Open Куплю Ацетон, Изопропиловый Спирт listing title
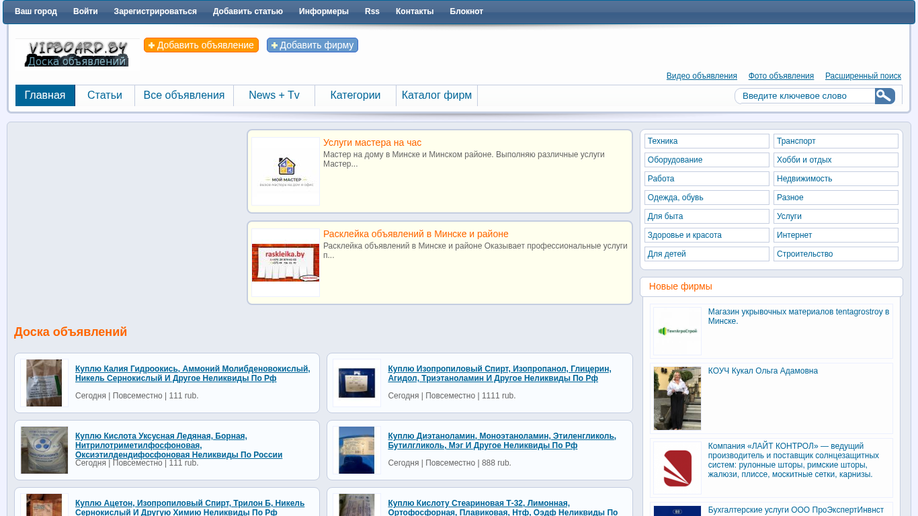918x516 pixels. tap(190, 507)
